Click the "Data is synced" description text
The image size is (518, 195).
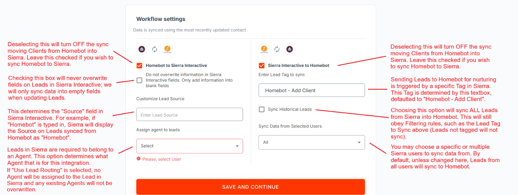pyautogui.click(x=189, y=30)
